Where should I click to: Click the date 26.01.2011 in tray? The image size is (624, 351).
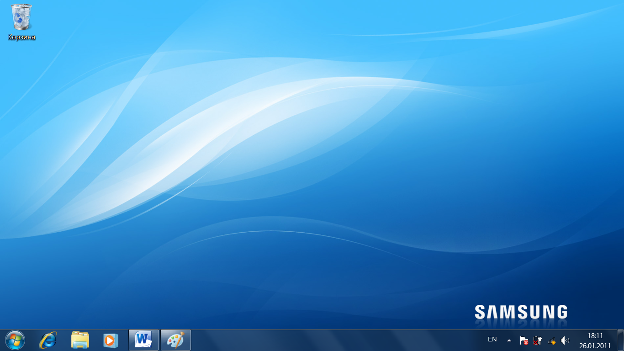tap(595, 346)
